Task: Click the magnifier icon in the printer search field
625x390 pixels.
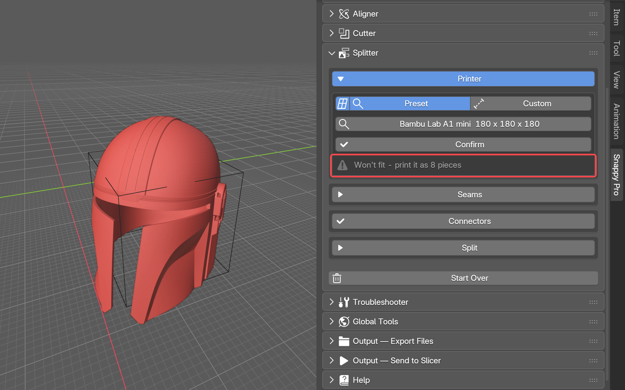Action: 344,124
